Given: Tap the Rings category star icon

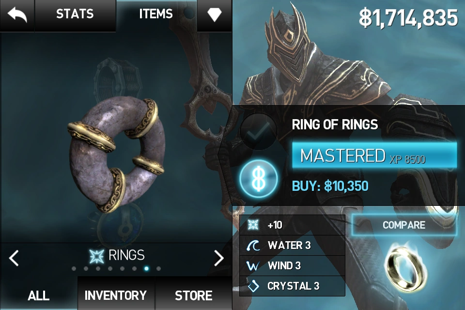Looking at the screenshot, I should (97, 256).
